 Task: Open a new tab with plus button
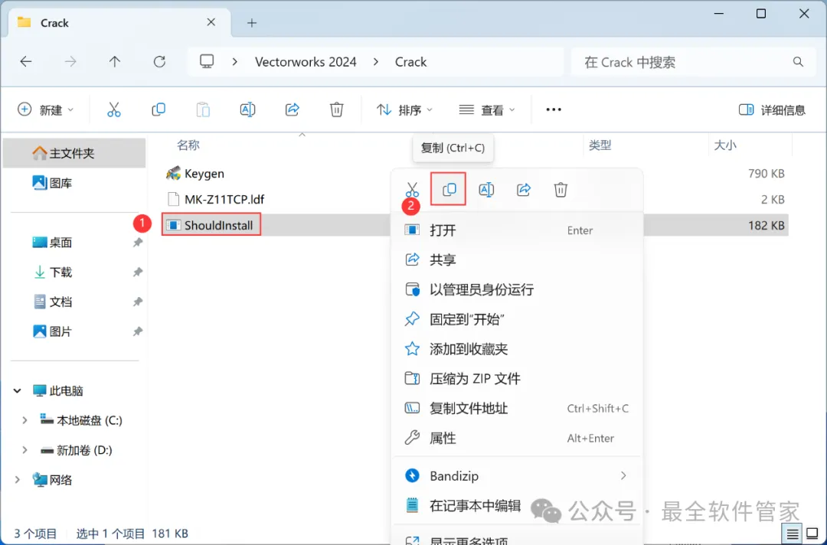pos(252,23)
